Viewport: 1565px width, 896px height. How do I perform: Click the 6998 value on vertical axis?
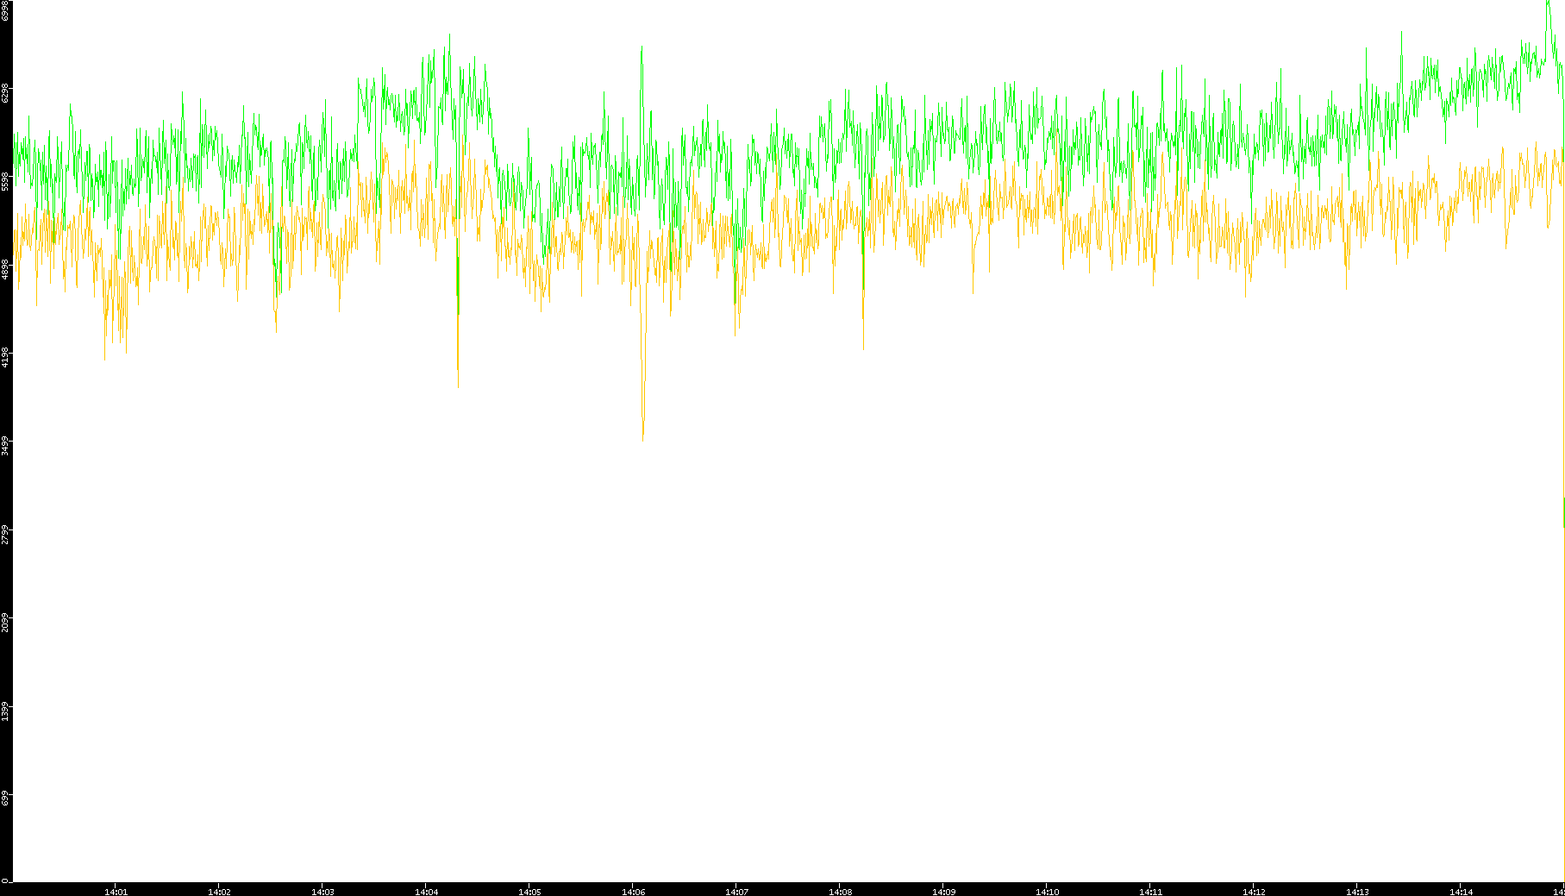(x=5, y=10)
